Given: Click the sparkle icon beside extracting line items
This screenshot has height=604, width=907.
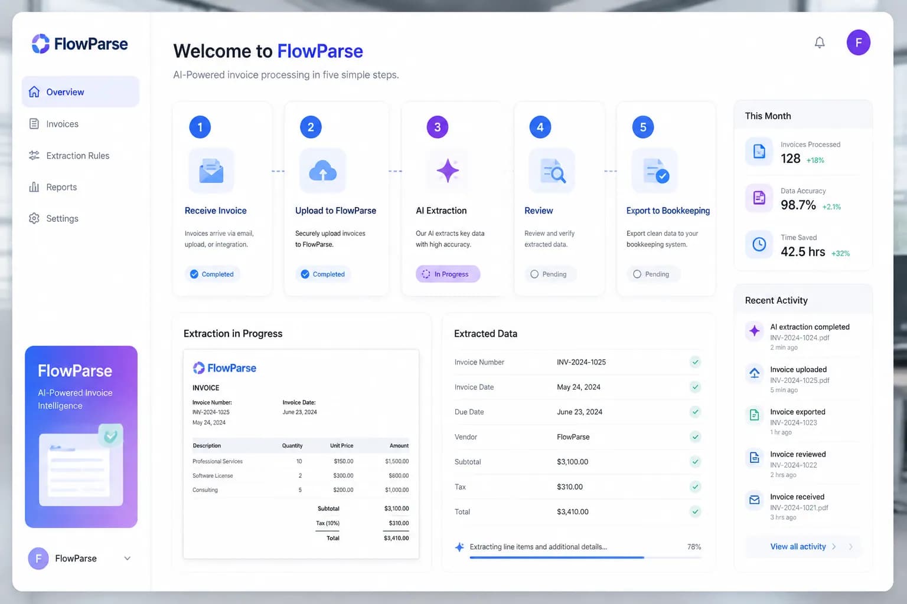Looking at the screenshot, I should [x=459, y=547].
